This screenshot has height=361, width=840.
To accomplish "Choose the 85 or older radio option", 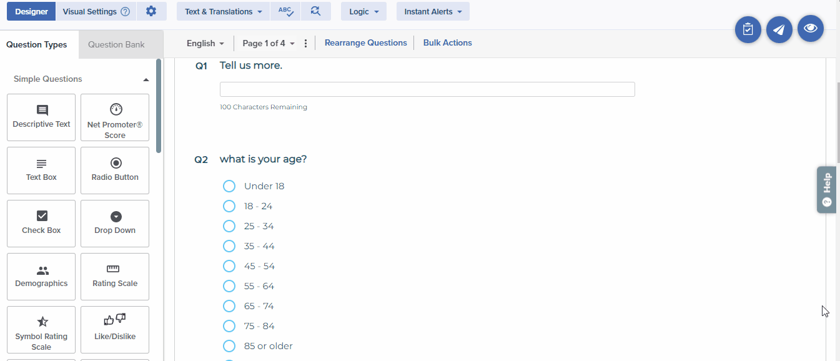I will click(x=229, y=346).
